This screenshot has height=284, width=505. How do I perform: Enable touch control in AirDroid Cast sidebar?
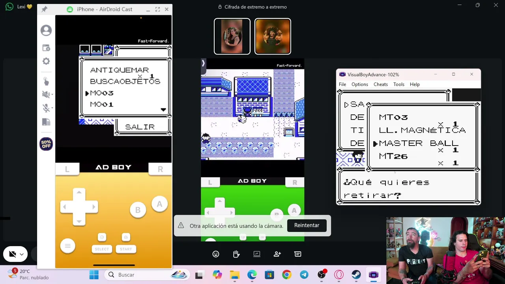pyautogui.click(x=46, y=81)
